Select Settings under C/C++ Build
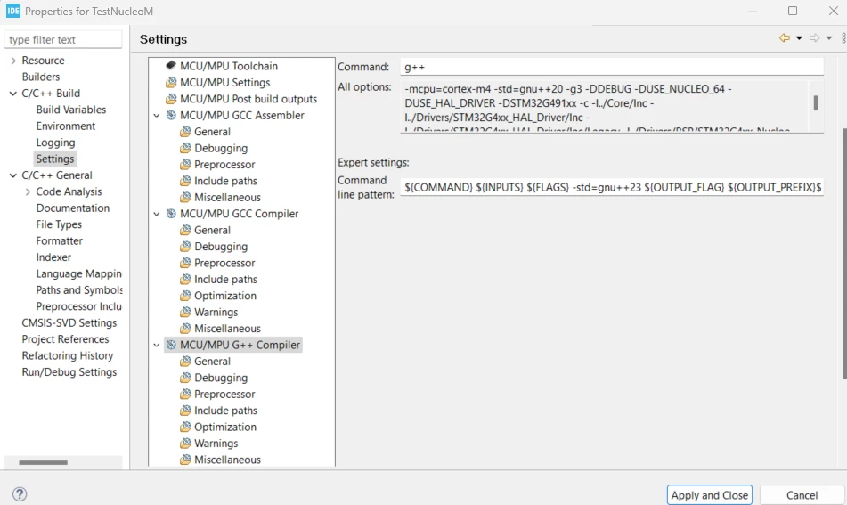 click(55, 159)
